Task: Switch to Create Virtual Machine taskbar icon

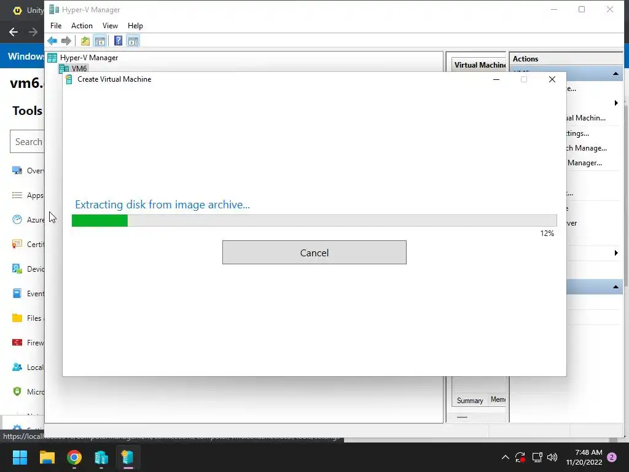Action: (128, 457)
